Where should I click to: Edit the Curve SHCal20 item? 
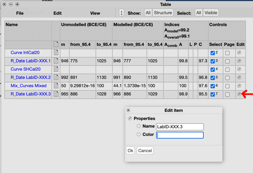point(239,69)
